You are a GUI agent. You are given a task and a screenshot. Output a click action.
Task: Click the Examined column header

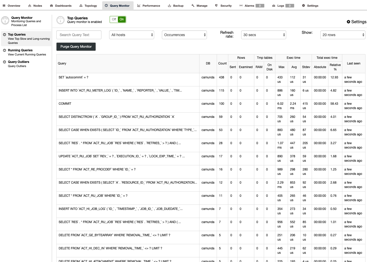pyautogui.click(x=246, y=67)
